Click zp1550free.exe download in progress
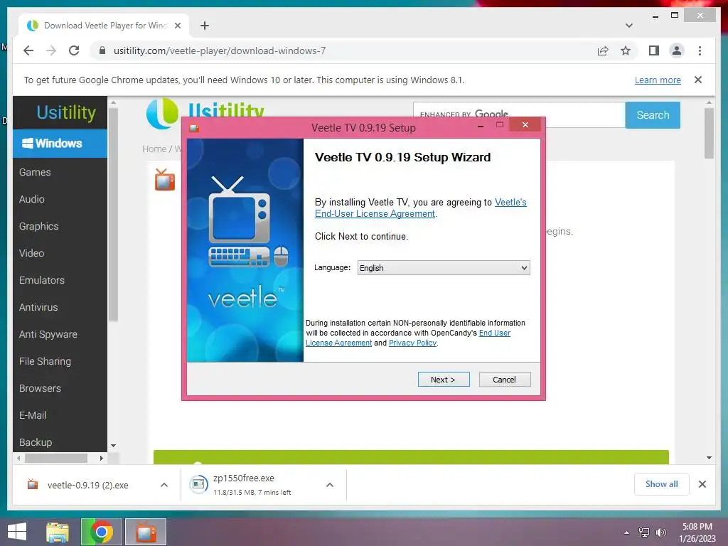The width and height of the screenshot is (728, 546). (252, 485)
